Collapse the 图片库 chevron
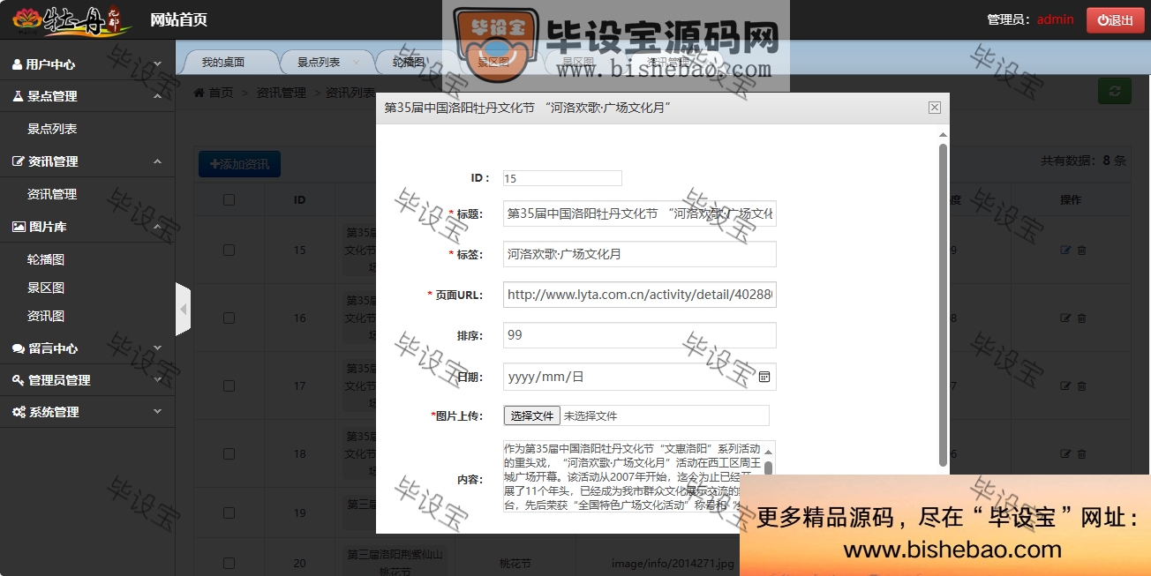Screen dimensions: 1151x576 click(157, 227)
